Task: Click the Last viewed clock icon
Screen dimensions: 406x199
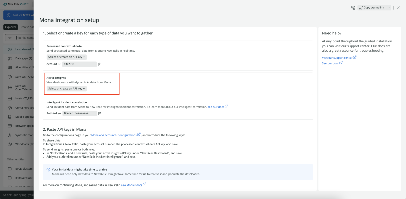Action: click(10, 49)
